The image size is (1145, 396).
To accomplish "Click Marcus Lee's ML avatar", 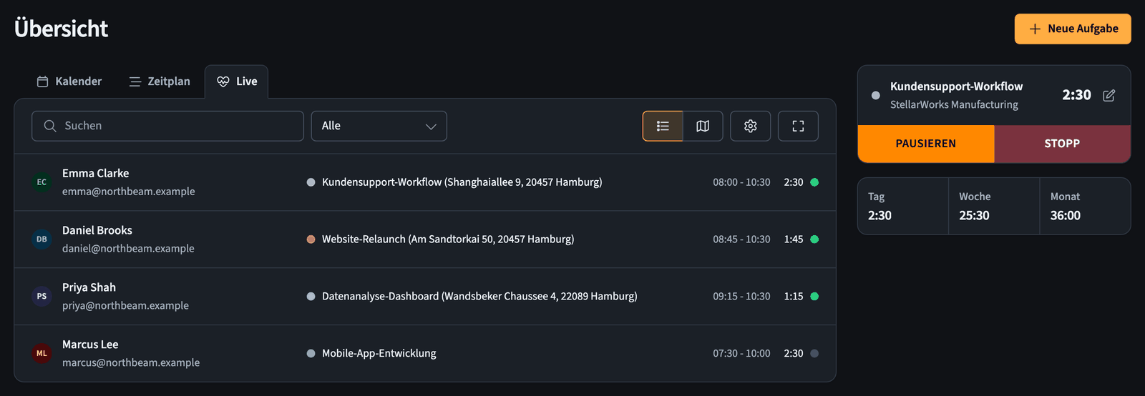I will pyautogui.click(x=42, y=353).
